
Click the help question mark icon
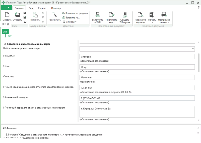click(x=198, y=8)
